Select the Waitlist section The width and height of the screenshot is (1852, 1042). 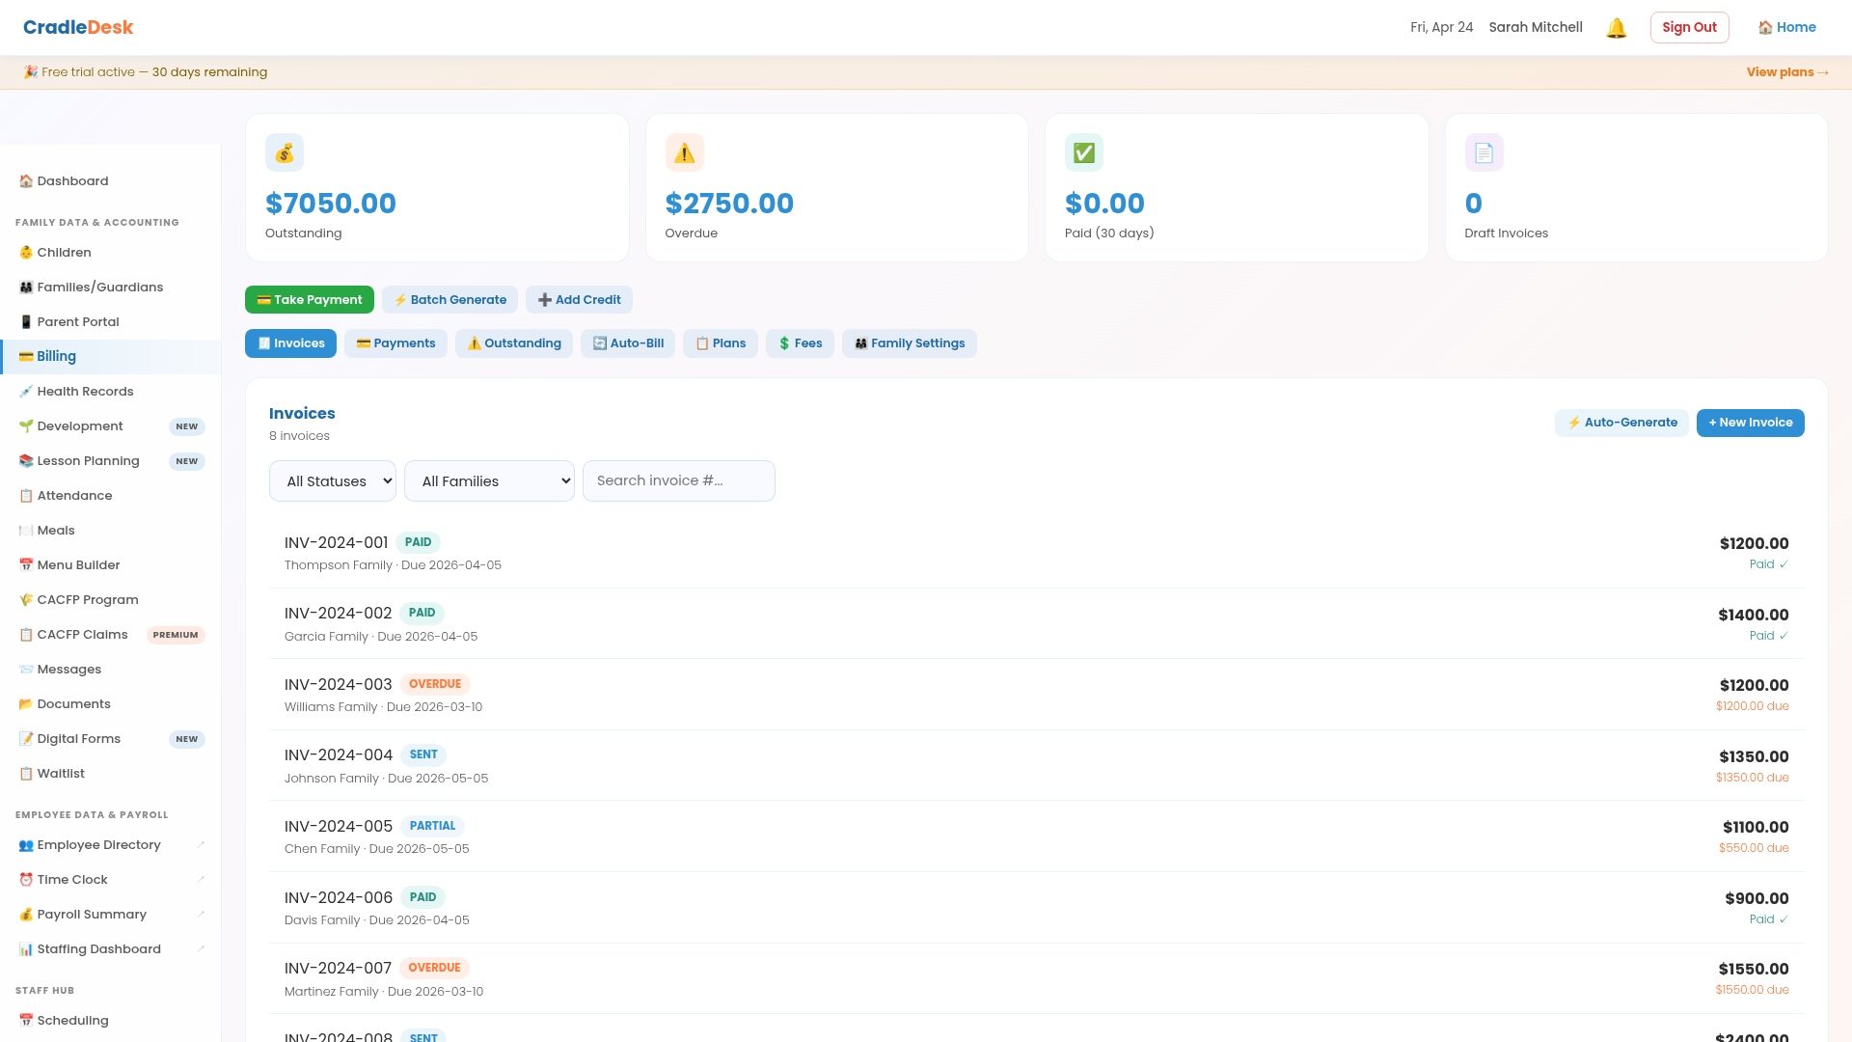pyautogui.click(x=60, y=773)
